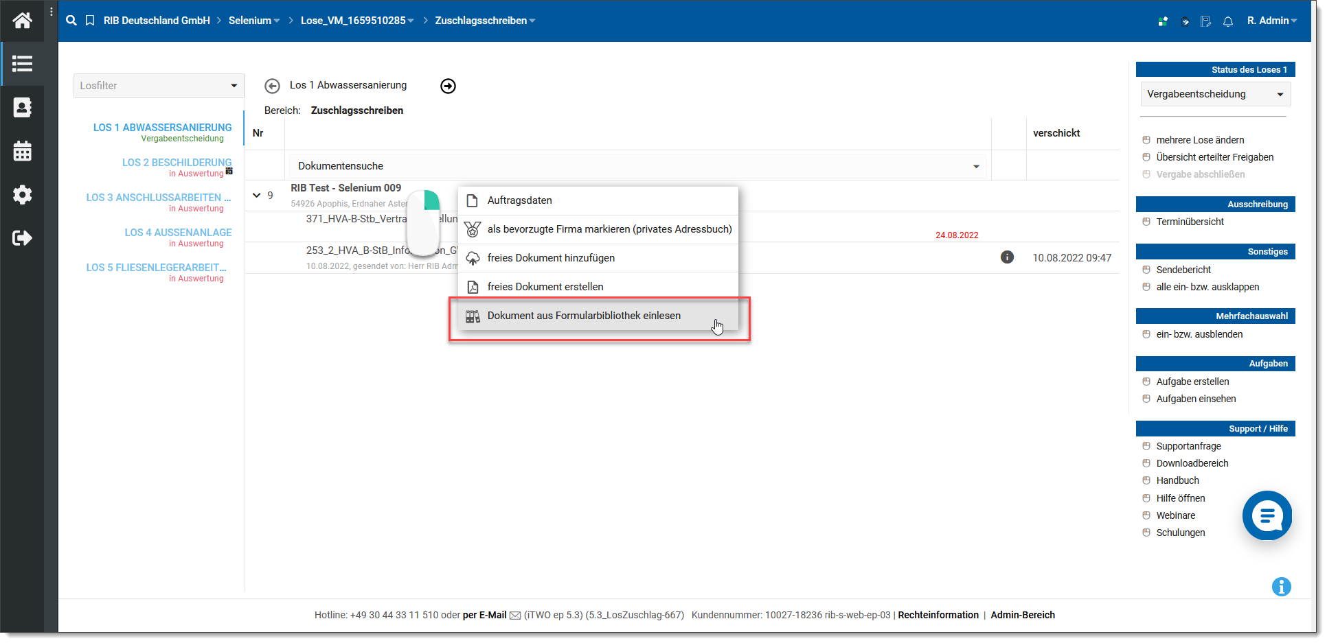Choose freies Dokument hinzufügen
This screenshot has width=1327, height=643.
coord(598,258)
